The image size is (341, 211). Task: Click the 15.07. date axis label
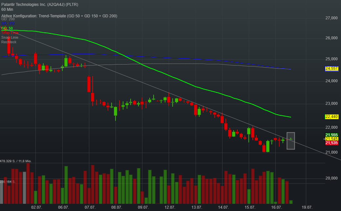[x=250, y=207]
